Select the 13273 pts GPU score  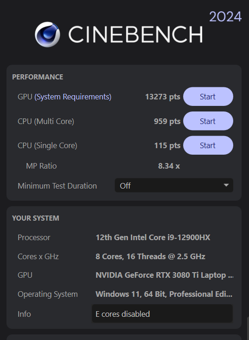(163, 97)
